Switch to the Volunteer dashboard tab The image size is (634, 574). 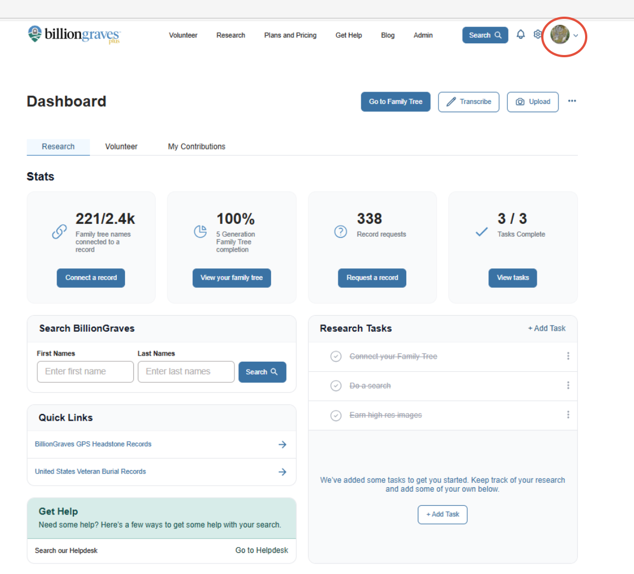pos(121,146)
